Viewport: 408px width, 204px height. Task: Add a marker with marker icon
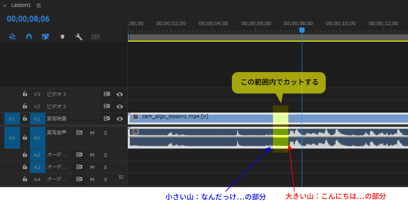click(62, 37)
